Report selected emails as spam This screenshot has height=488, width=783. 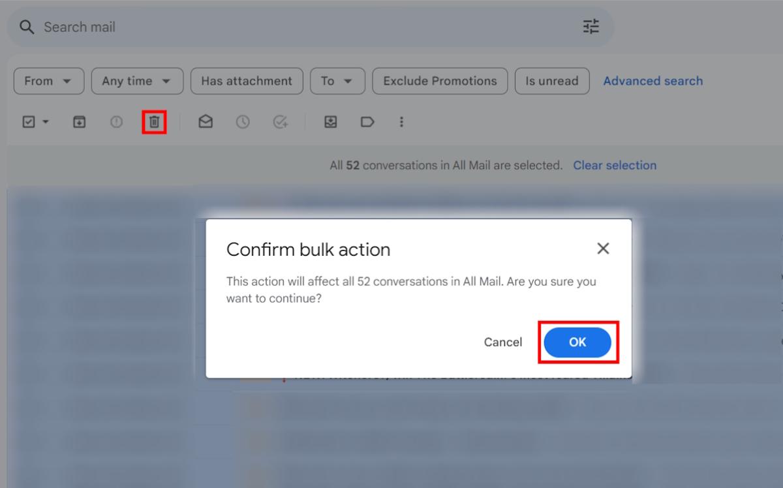point(116,122)
